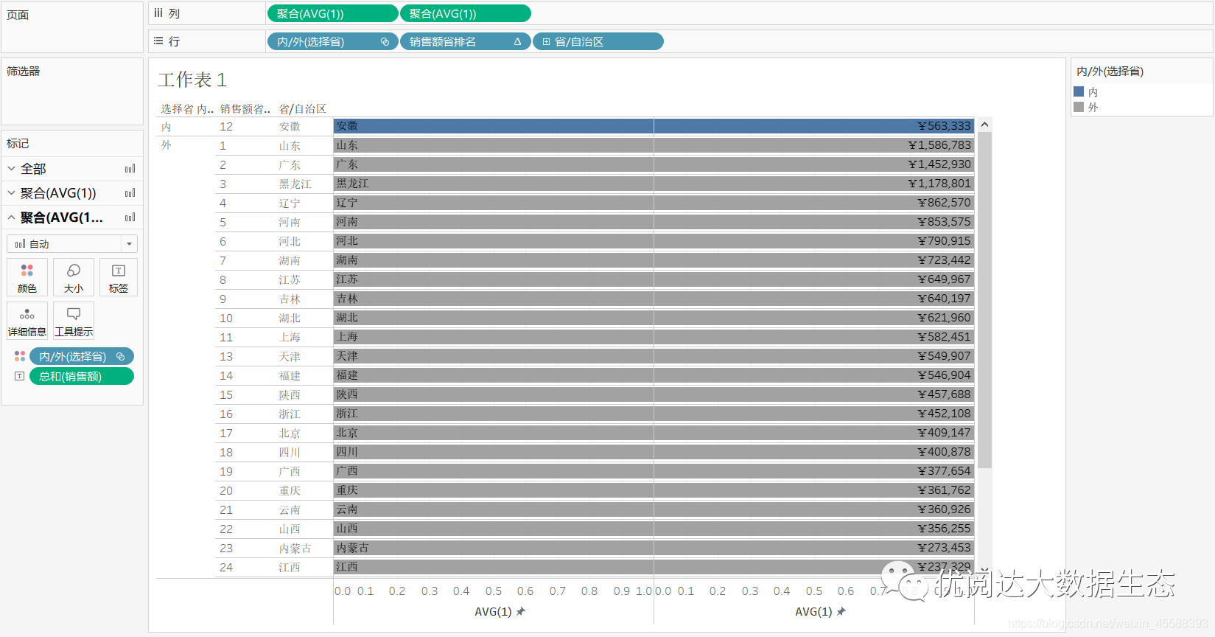Click the 销售额省.. column header

click(245, 109)
